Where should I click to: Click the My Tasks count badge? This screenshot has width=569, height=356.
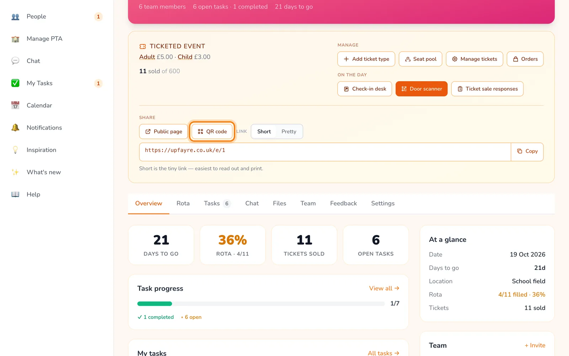(99, 83)
